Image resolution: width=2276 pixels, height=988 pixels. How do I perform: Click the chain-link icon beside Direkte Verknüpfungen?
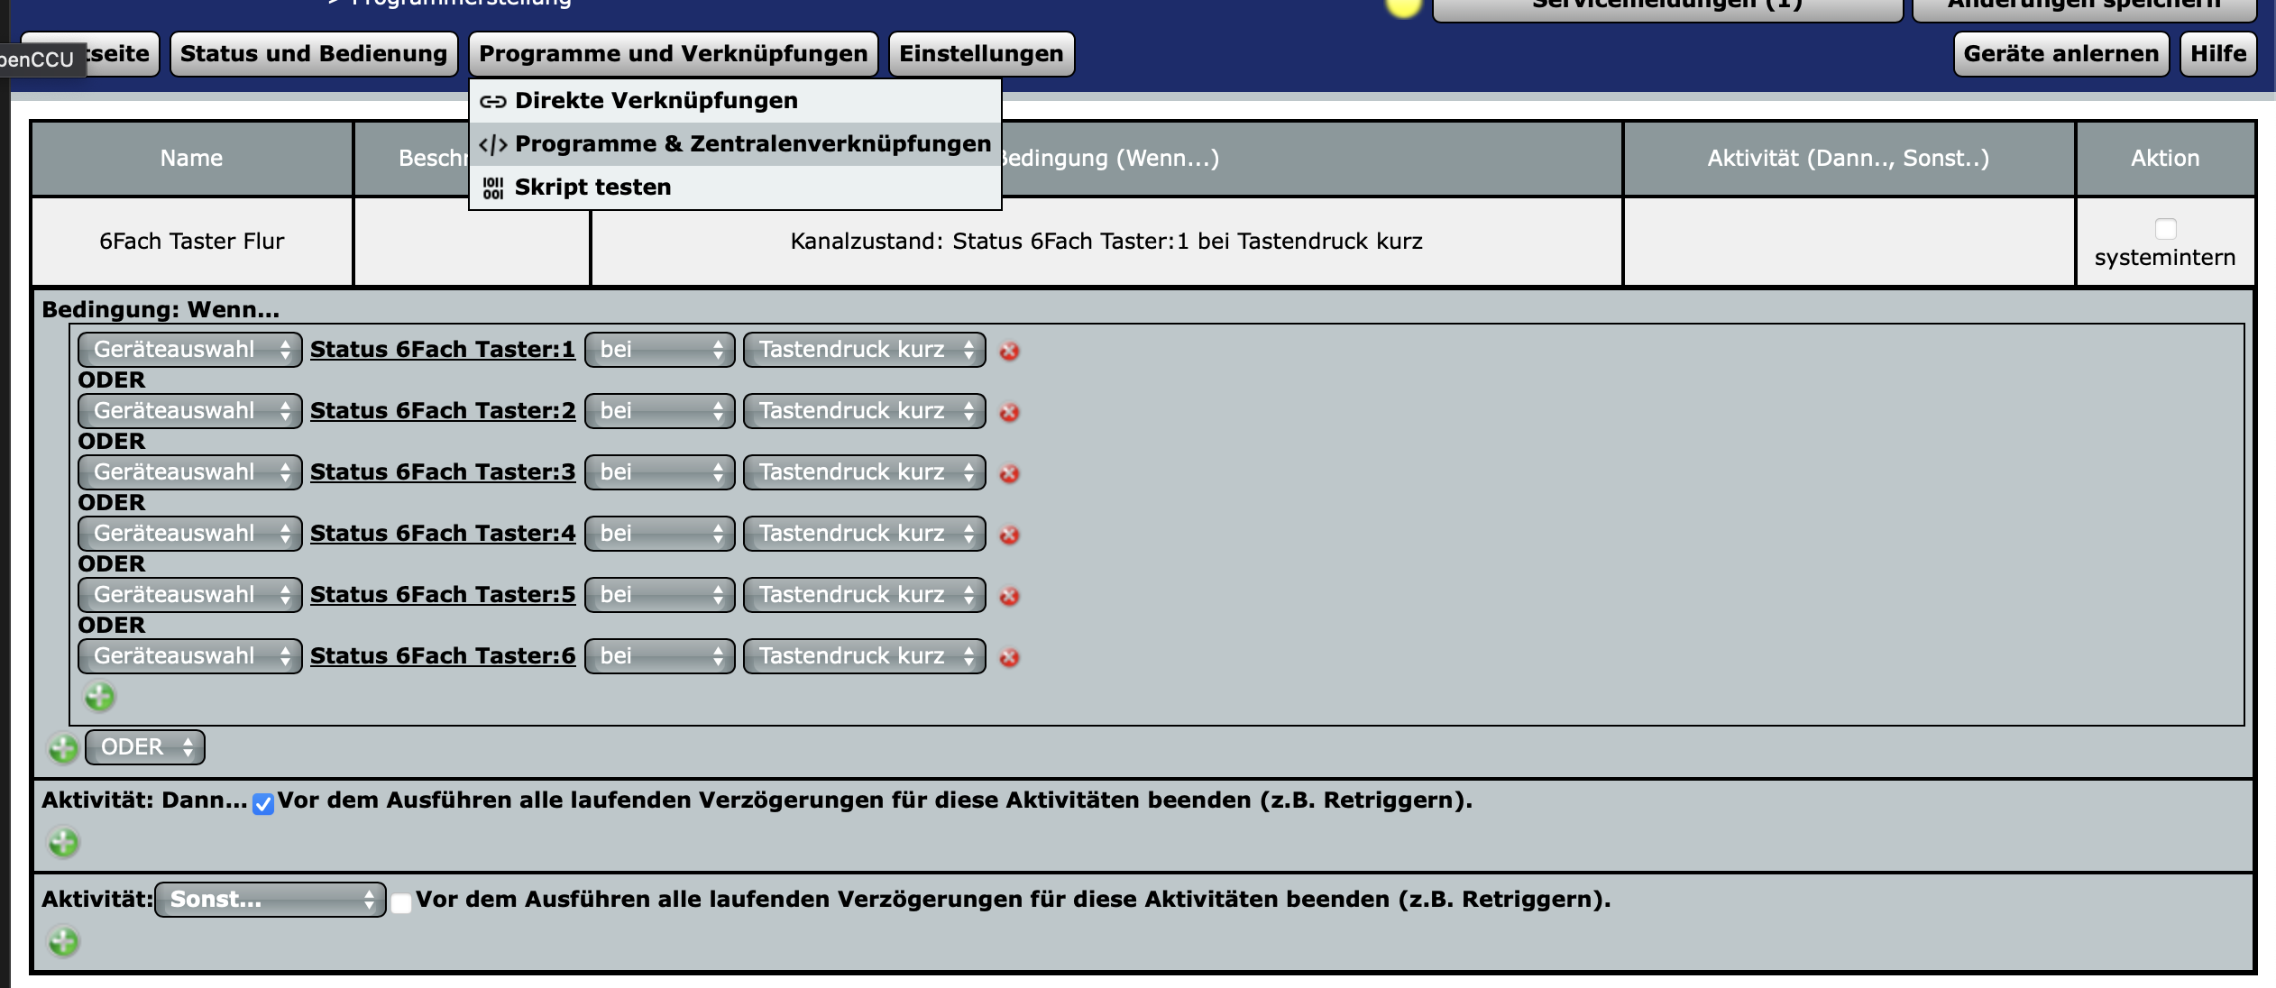pyautogui.click(x=493, y=101)
